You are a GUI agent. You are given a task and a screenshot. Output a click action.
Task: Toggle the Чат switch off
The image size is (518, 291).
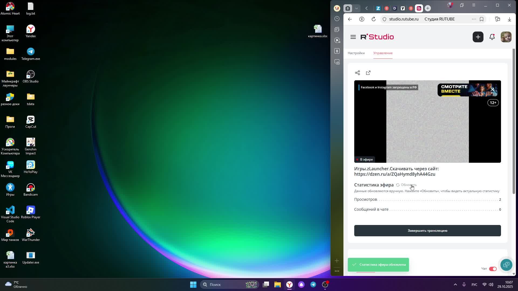click(493, 269)
